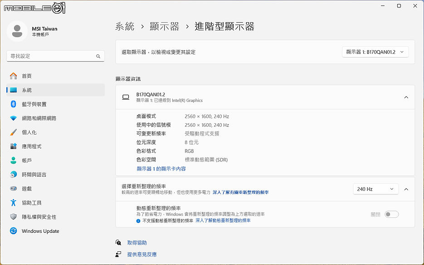Viewport: 424px width, 265px height.
Task: Open the 240 Hz refresh rate dropdown
Action: point(375,189)
